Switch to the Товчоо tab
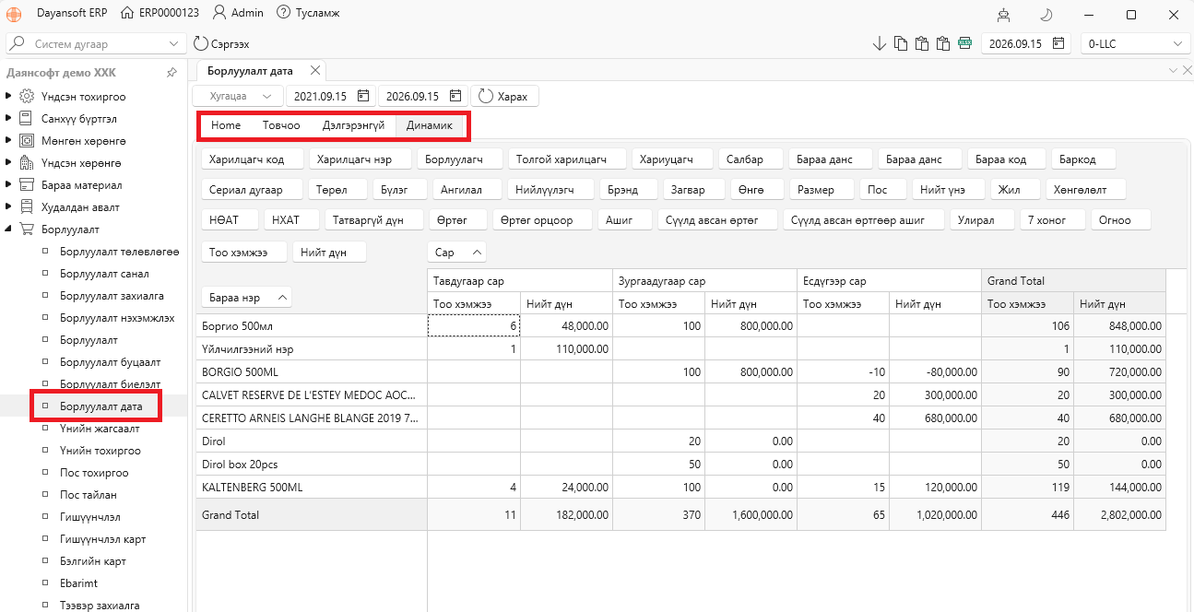Image resolution: width=1194 pixels, height=612 pixels. [281, 125]
